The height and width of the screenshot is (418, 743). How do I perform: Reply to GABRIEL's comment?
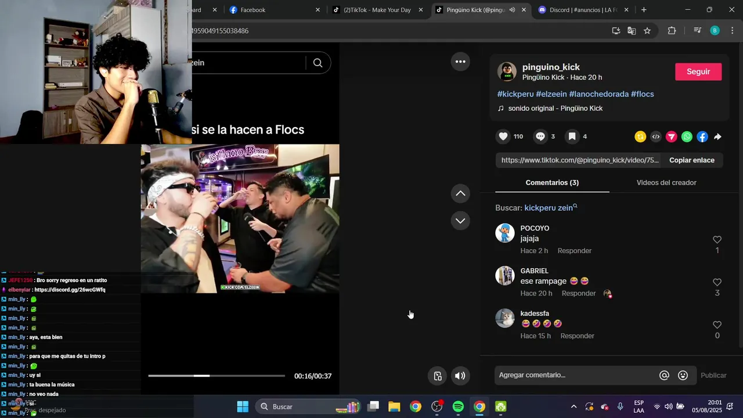click(579, 293)
